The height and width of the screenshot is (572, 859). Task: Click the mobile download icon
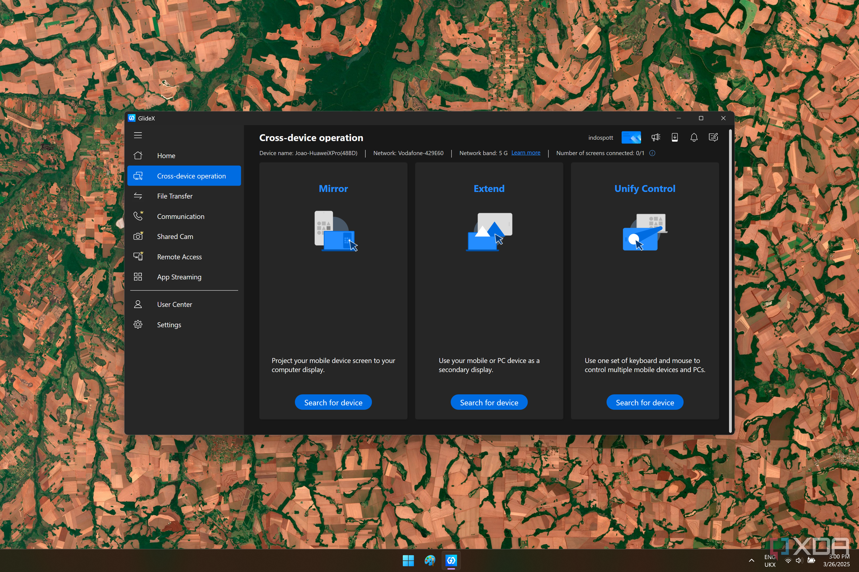point(675,137)
